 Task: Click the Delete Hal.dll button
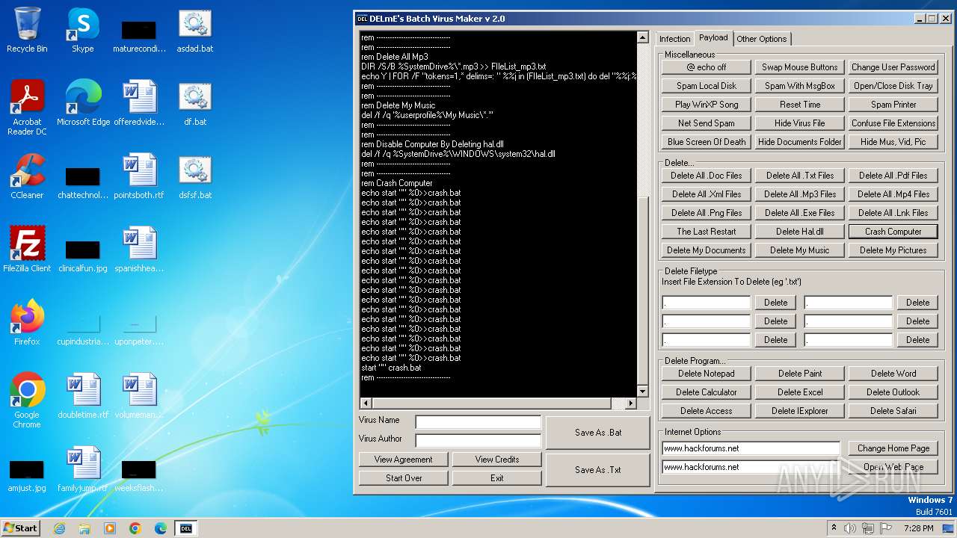pos(800,232)
